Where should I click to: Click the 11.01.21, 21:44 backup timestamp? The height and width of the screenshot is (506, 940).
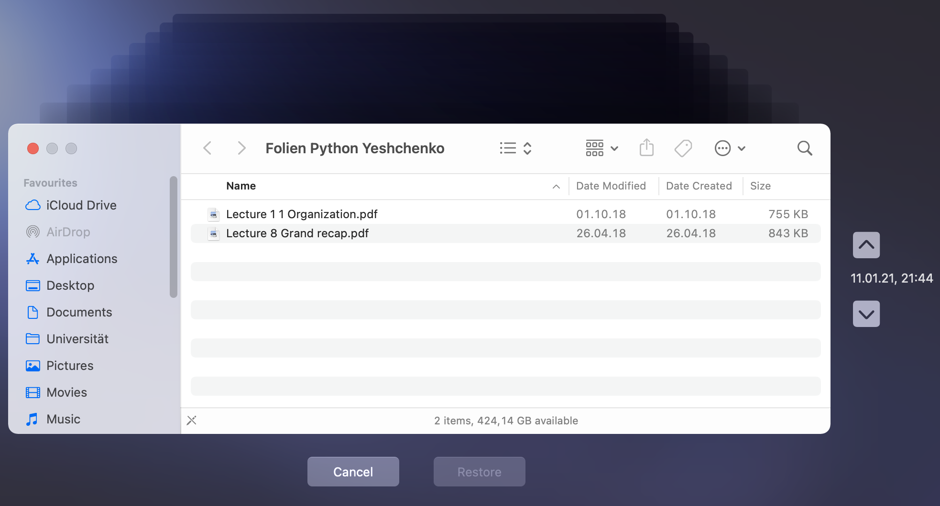click(x=892, y=278)
